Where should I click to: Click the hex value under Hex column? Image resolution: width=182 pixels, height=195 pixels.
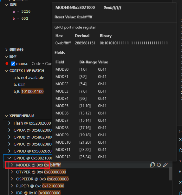pyautogui.click(x=63, y=43)
